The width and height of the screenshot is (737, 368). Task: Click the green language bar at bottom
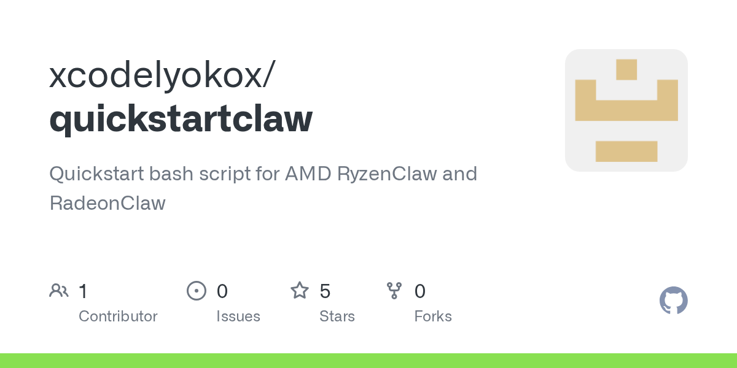368,361
